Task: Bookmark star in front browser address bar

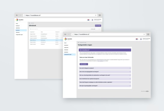Action: (x=144, y=34)
